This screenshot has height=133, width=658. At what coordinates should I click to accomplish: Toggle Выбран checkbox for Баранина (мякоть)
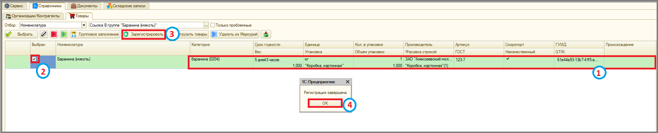click(x=34, y=59)
